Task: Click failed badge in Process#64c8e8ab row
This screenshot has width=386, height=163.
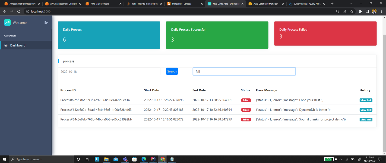Action: pyautogui.click(x=246, y=120)
